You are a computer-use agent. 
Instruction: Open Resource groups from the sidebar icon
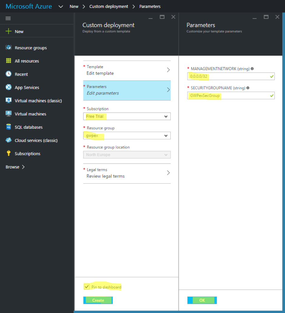pos(8,47)
